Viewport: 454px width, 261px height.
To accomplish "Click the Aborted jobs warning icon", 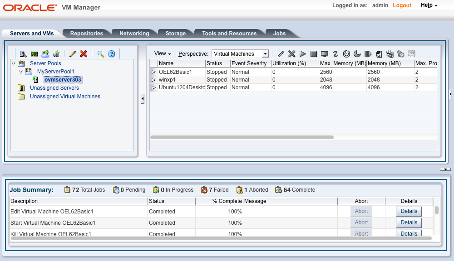I will tap(239, 190).
